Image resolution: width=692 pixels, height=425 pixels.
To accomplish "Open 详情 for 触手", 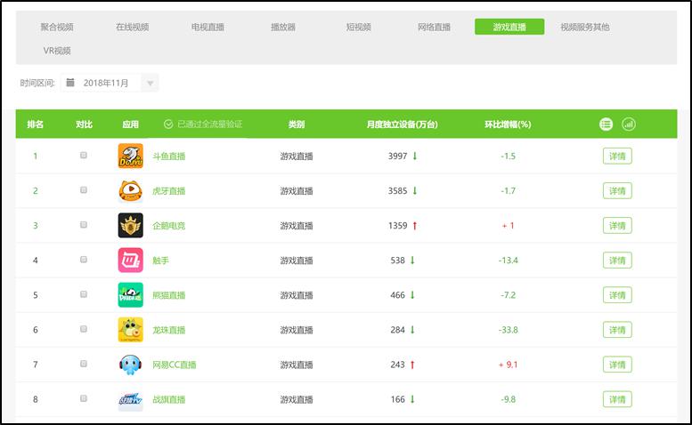I will 617,261.
